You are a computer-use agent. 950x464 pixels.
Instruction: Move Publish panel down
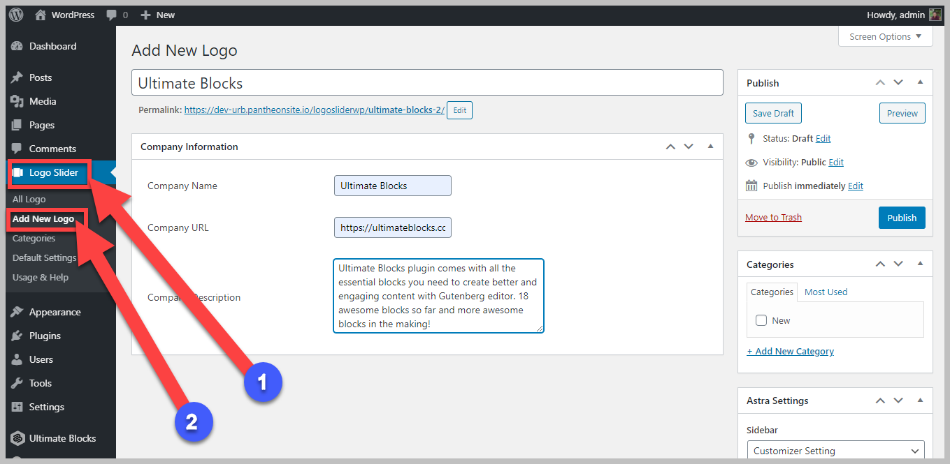pyautogui.click(x=898, y=82)
